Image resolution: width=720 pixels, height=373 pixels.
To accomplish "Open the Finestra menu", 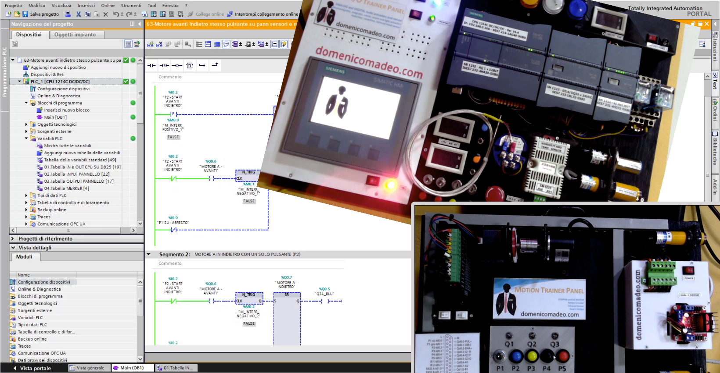I will pos(170,6).
